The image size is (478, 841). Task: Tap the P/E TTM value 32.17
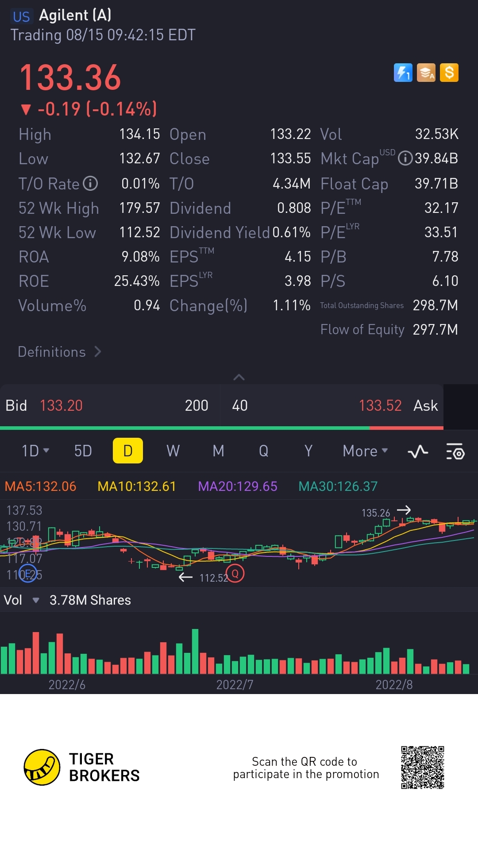[441, 208]
